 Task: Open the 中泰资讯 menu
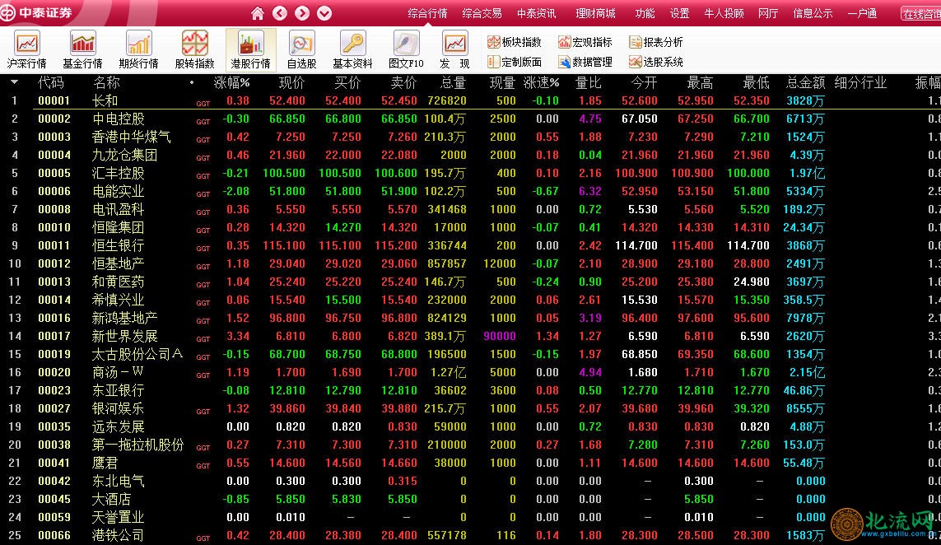coord(537,13)
